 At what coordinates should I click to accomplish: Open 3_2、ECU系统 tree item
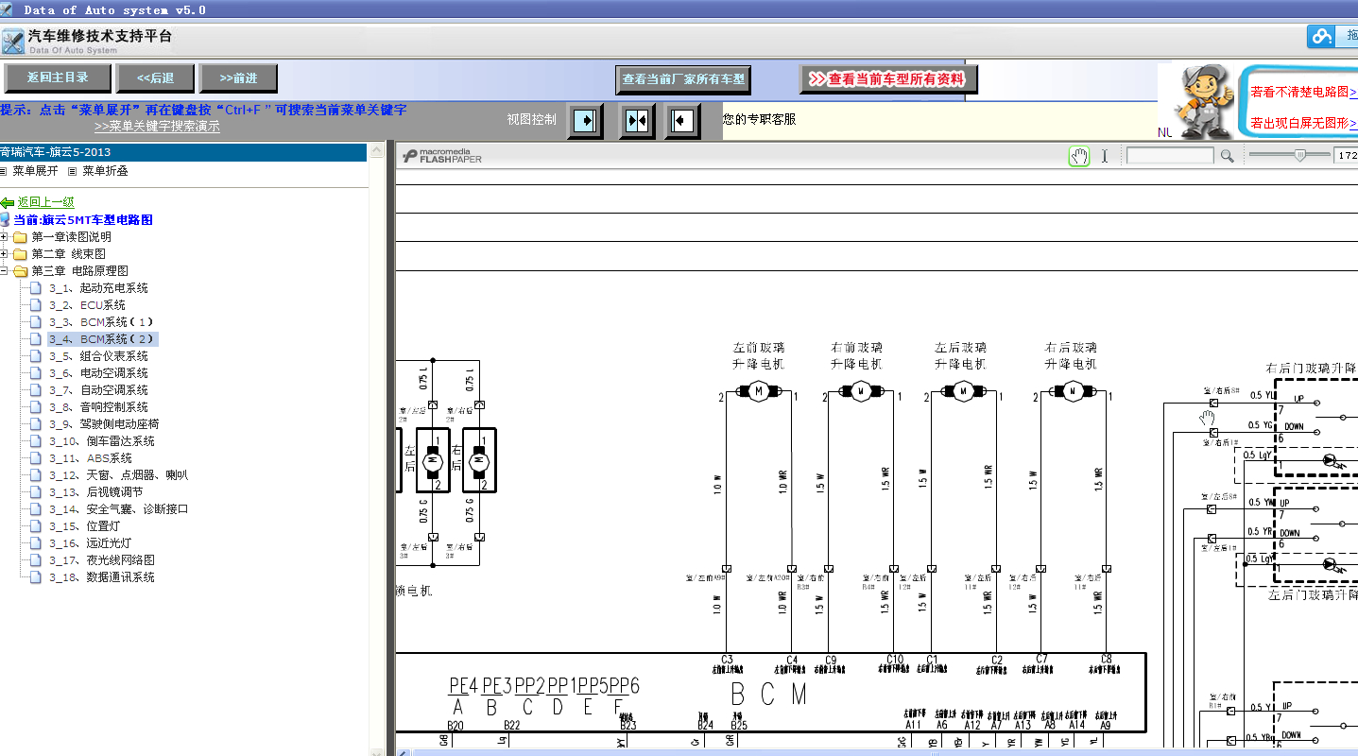point(87,305)
